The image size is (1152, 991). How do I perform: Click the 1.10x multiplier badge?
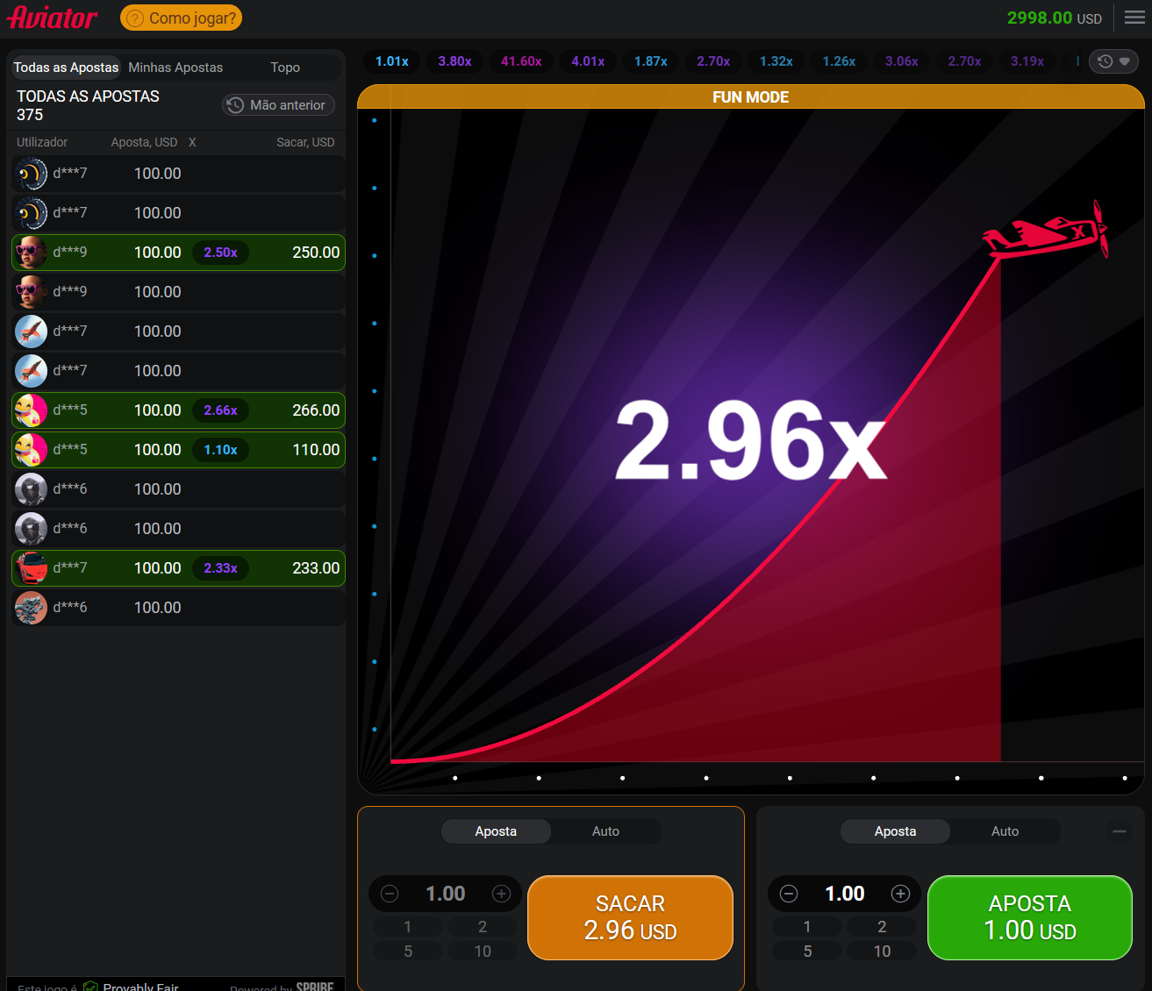point(221,450)
